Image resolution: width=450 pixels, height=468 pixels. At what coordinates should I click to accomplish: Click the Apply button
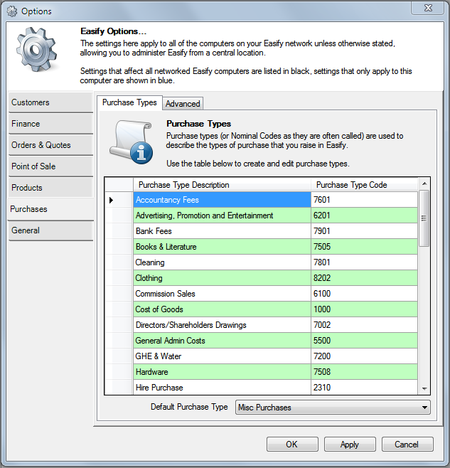coord(350,445)
